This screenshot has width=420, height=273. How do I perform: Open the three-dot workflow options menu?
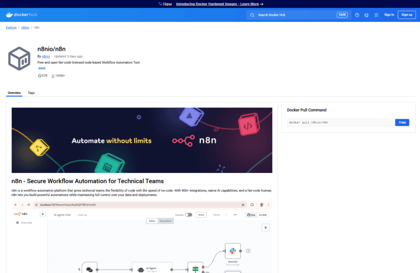coord(235,215)
